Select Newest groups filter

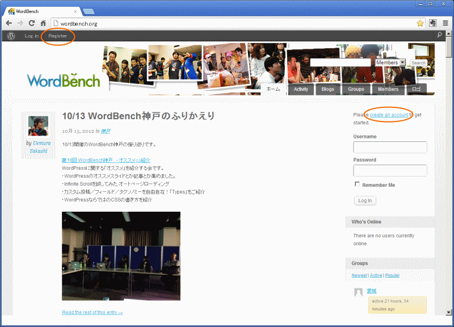click(359, 275)
